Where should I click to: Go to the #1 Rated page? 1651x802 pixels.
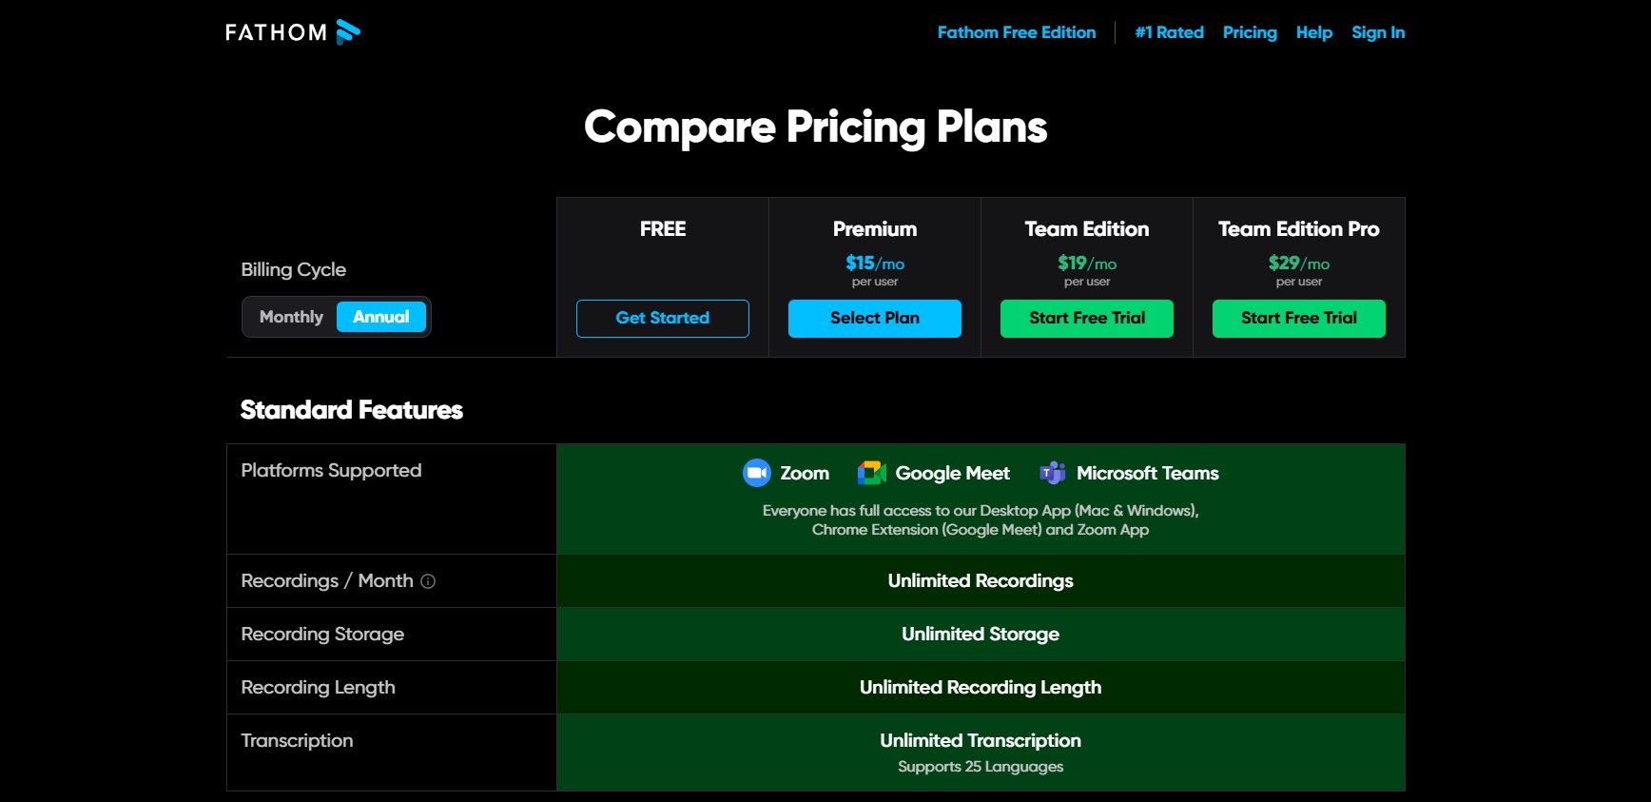(x=1170, y=32)
